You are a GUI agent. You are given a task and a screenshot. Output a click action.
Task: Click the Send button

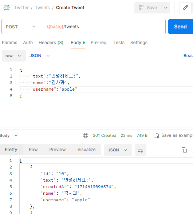tap(180, 27)
